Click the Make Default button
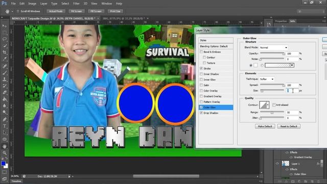Screen dimensions: 327x184 click(265, 126)
